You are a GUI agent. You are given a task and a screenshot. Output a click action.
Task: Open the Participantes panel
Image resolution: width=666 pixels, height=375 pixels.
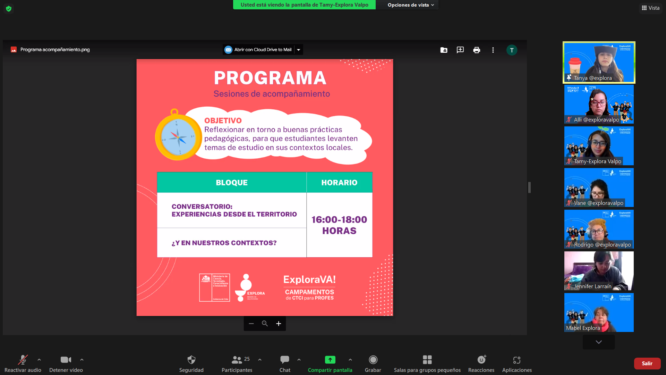pos(237,360)
